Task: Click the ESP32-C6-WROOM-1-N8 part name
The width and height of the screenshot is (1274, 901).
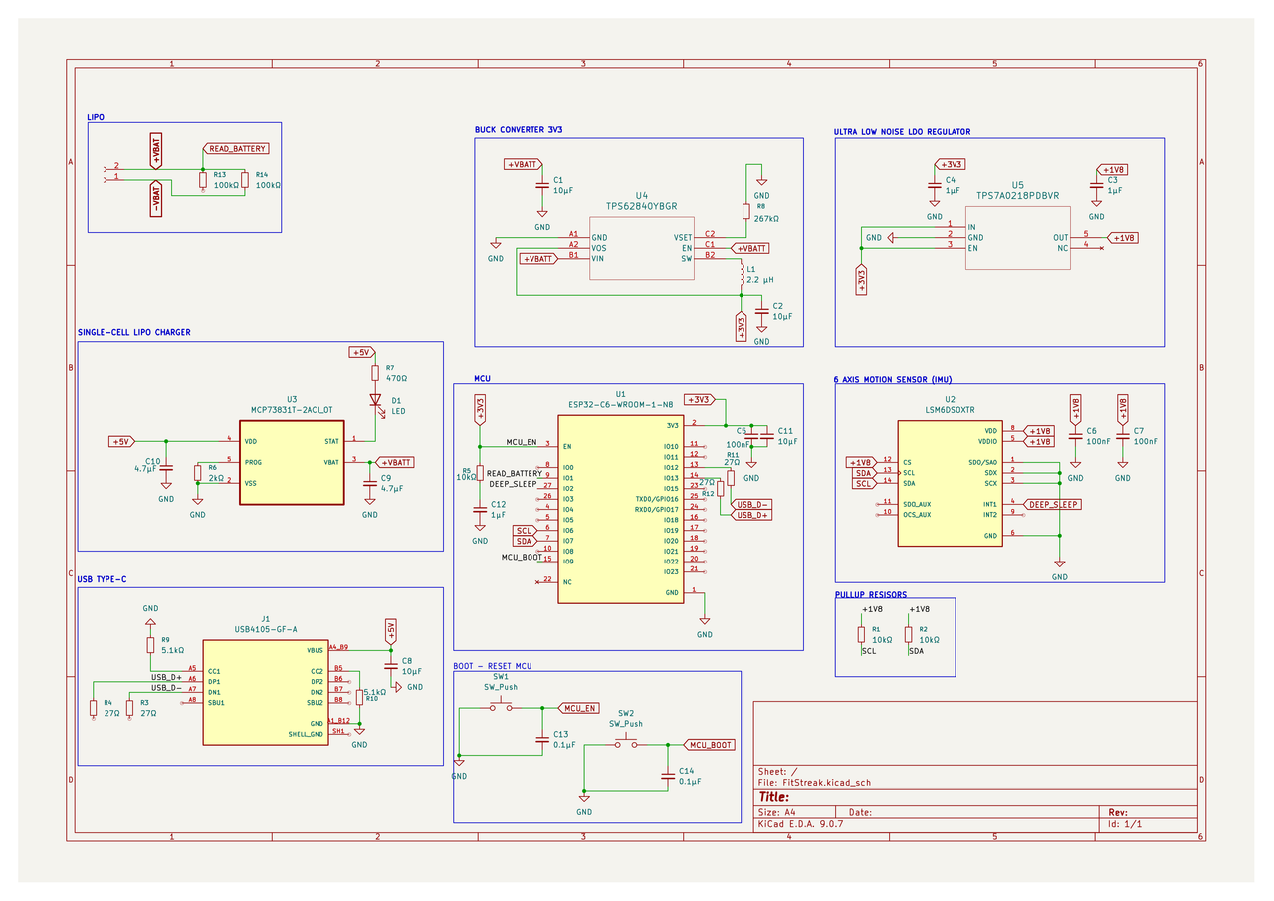Action: [621, 405]
